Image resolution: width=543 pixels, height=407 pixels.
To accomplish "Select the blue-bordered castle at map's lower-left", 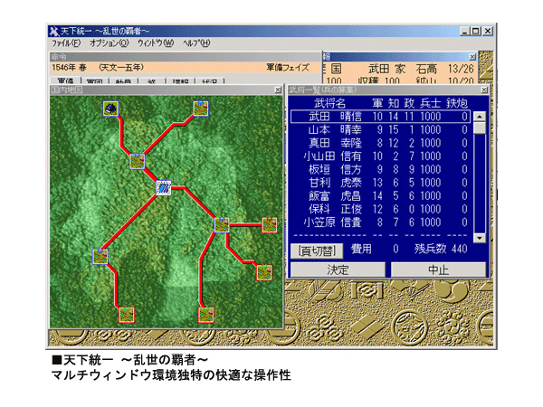I will click(100, 257).
